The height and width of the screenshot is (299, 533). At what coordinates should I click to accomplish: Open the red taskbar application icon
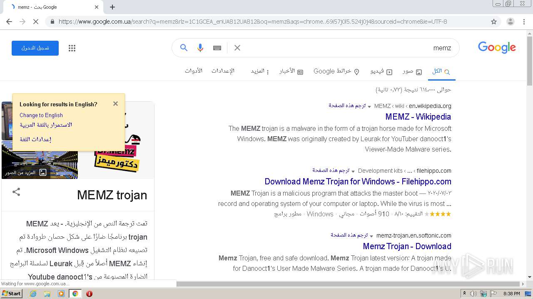coord(89,294)
